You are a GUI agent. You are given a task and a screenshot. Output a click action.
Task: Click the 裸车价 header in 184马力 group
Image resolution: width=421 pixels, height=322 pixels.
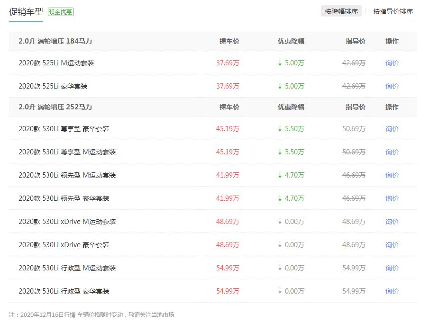click(x=229, y=41)
